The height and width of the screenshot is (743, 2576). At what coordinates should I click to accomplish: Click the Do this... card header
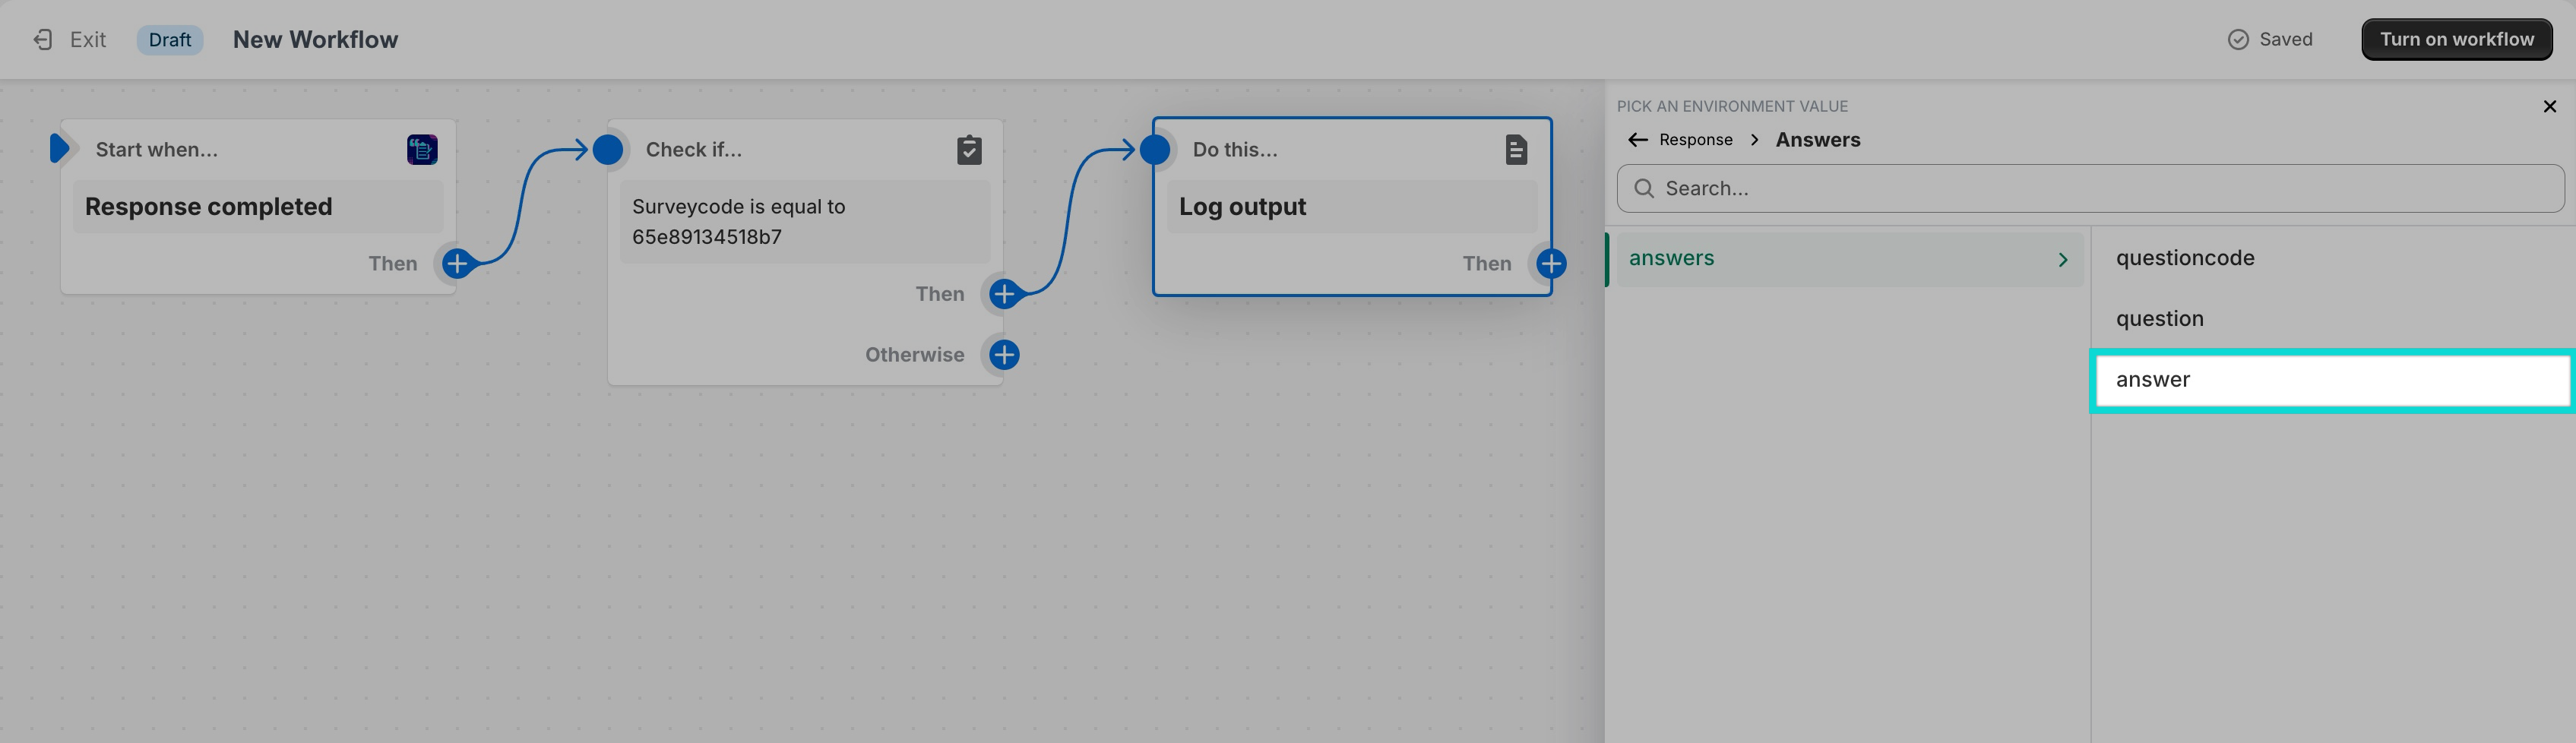pyautogui.click(x=1235, y=149)
